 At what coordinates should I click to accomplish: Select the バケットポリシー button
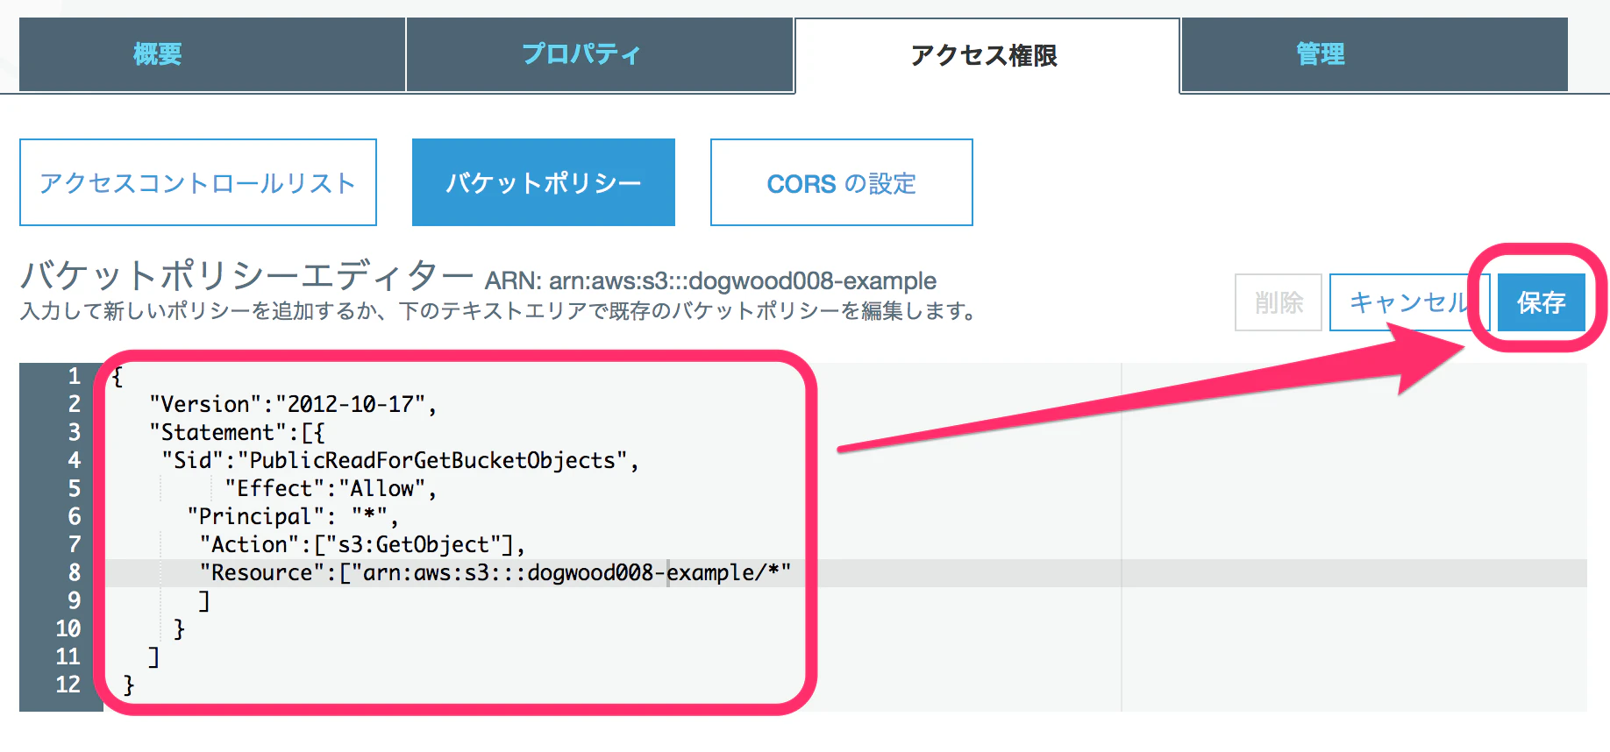pos(544,182)
